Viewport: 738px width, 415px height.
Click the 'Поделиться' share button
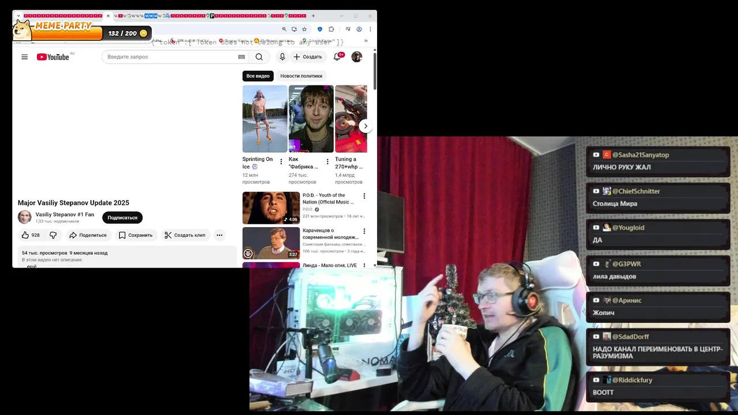(x=88, y=235)
